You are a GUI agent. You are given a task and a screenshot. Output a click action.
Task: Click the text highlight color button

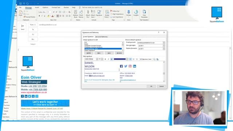coord(48,16)
